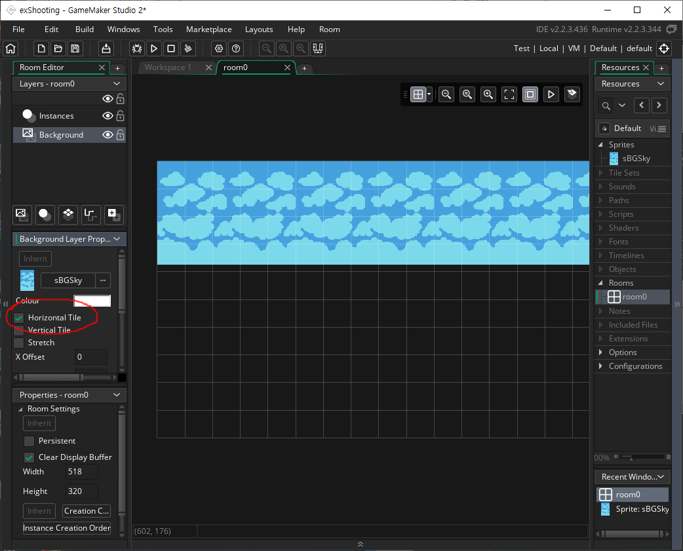Create a new Background layer
Viewport: 683px width, 551px height.
[22, 214]
